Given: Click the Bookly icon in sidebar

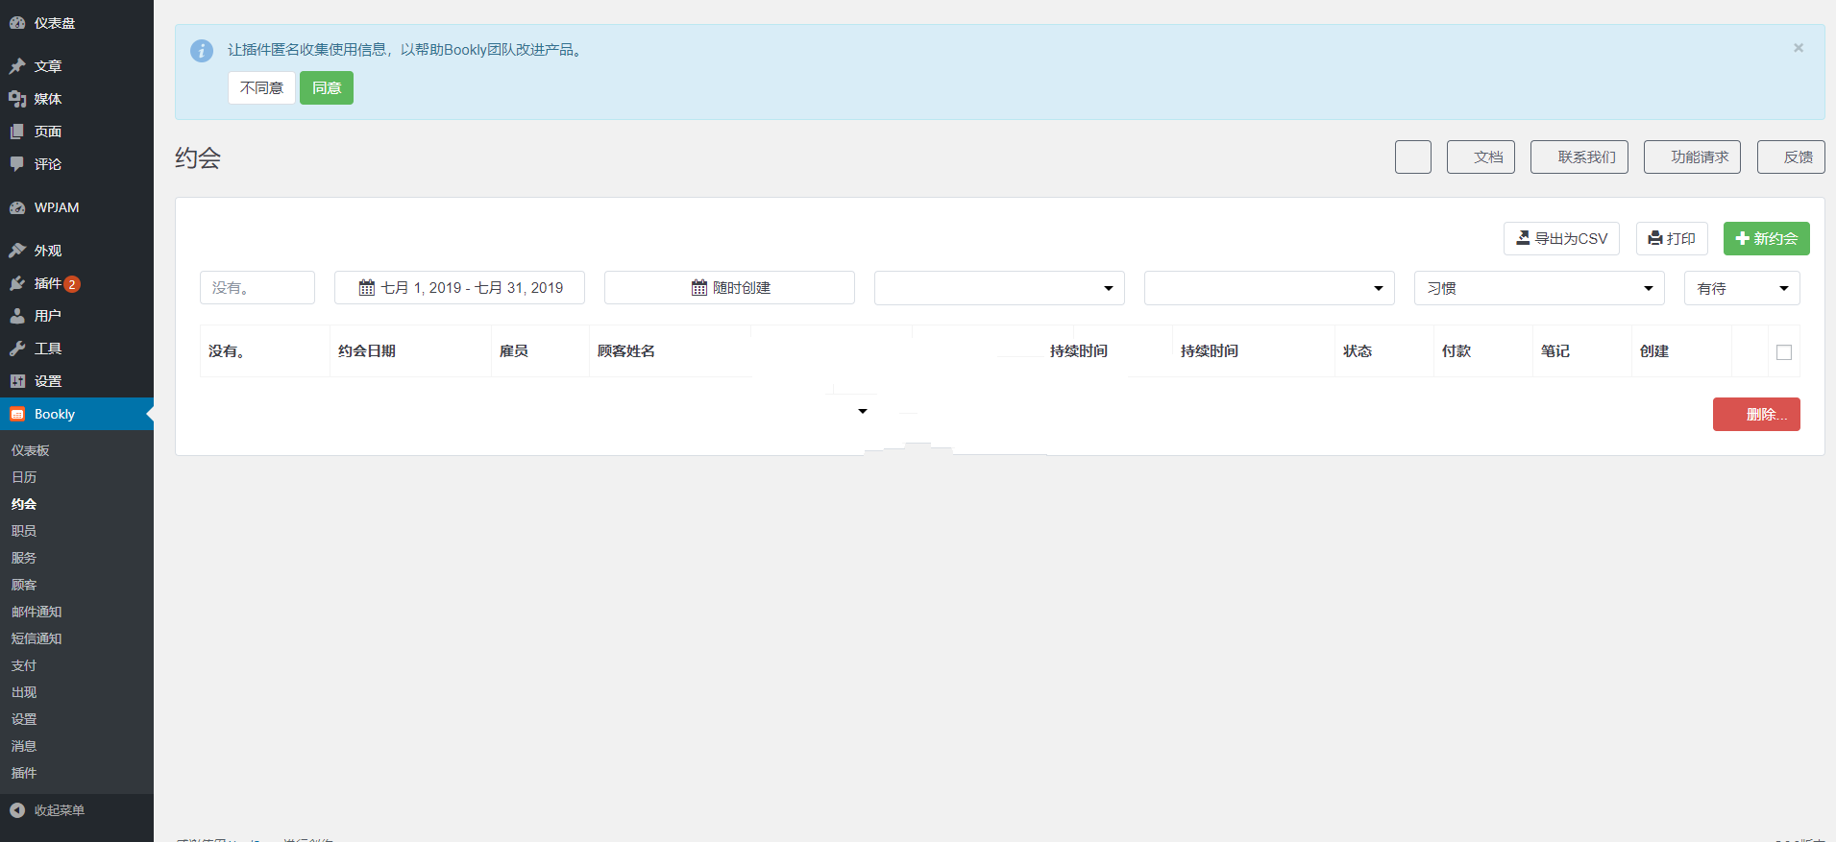Looking at the screenshot, I should coord(17,415).
